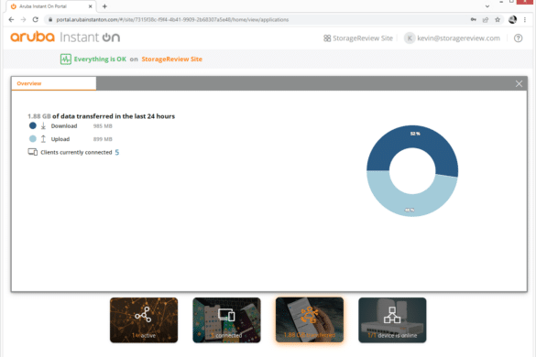This screenshot has width=536, height=357.
Task: Click the Everything is OK status text
Action: (100, 59)
